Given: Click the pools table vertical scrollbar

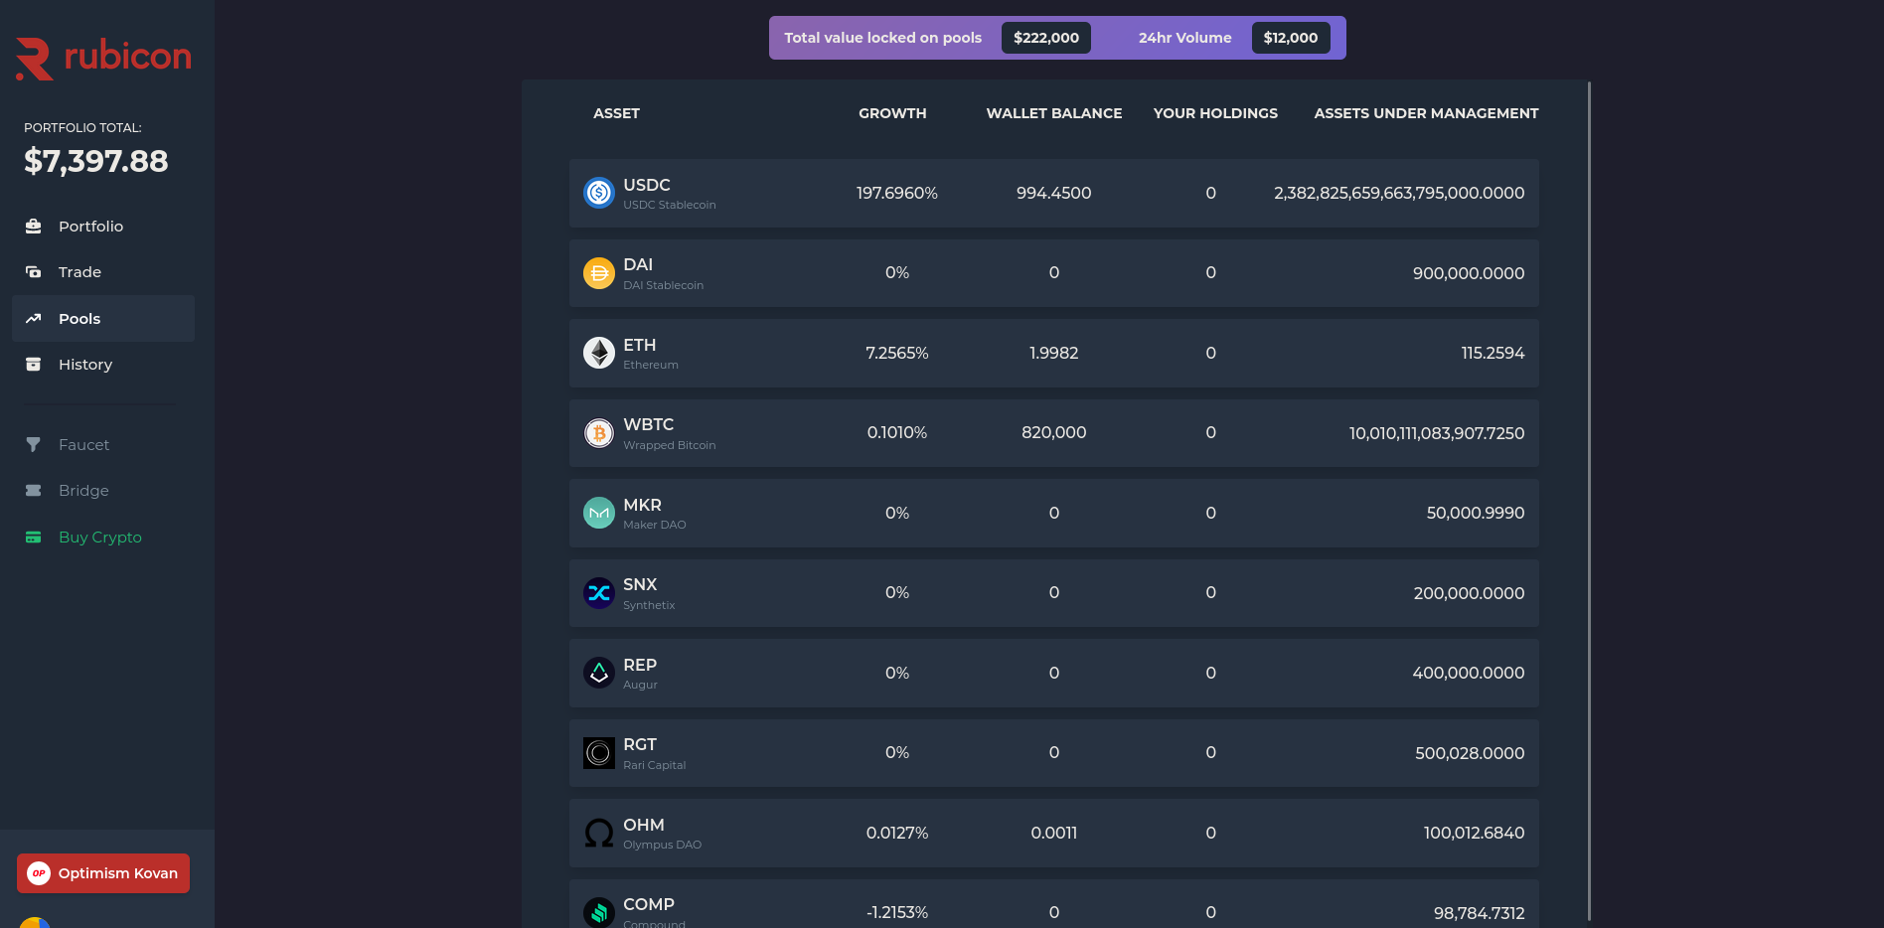Looking at the screenshot, I should (1589, 502).
